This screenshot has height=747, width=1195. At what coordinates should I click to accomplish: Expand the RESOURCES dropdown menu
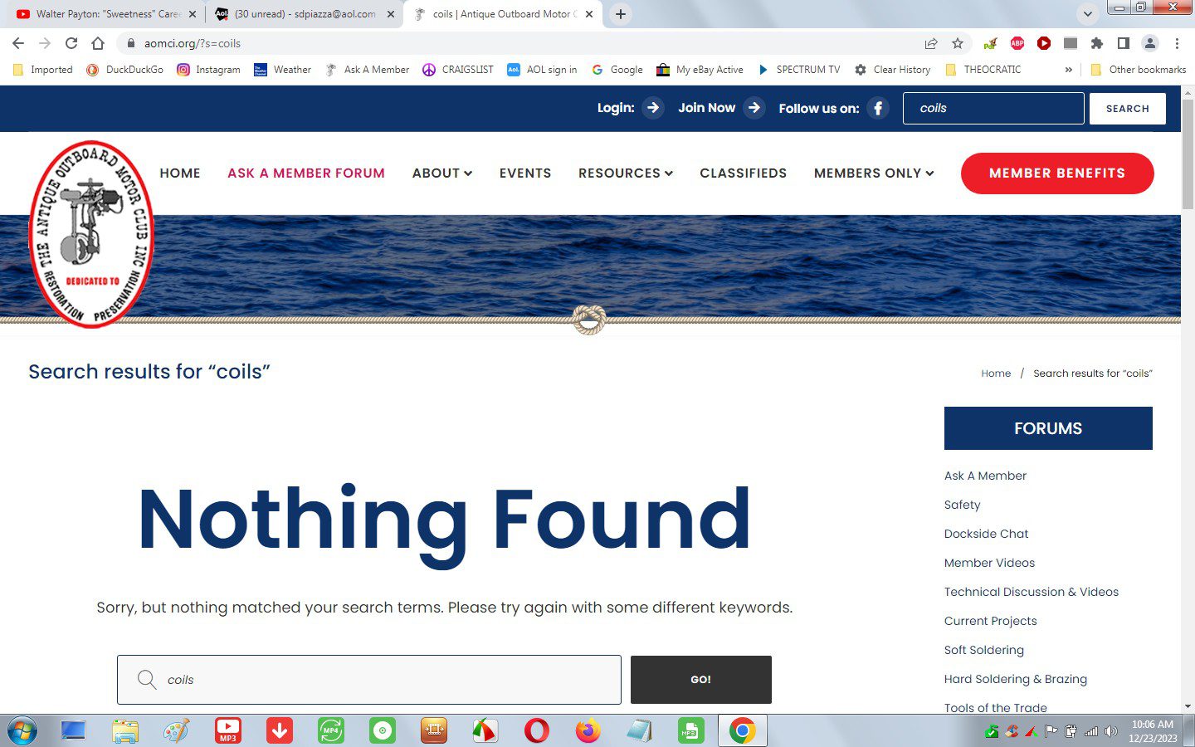[x=626, y=173]
